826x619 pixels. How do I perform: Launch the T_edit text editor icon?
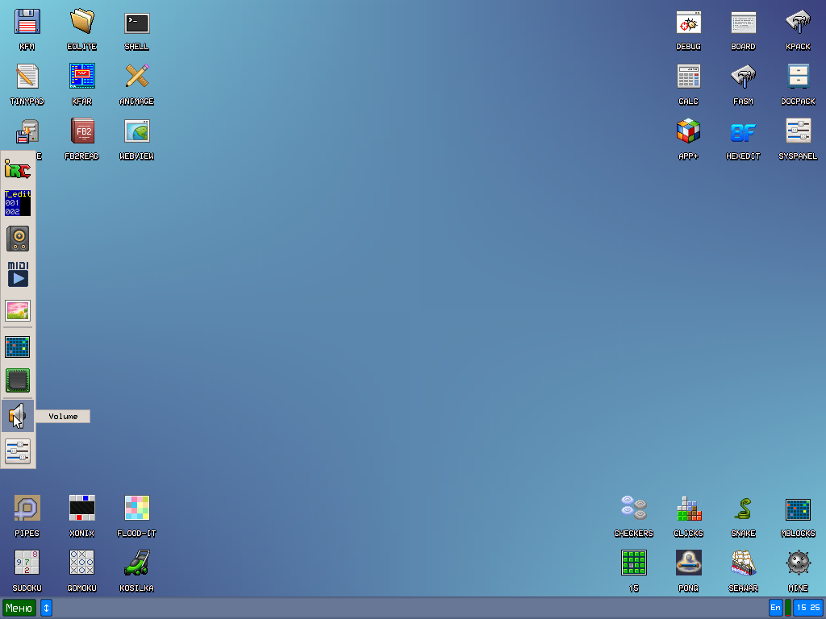click(18, 204)
